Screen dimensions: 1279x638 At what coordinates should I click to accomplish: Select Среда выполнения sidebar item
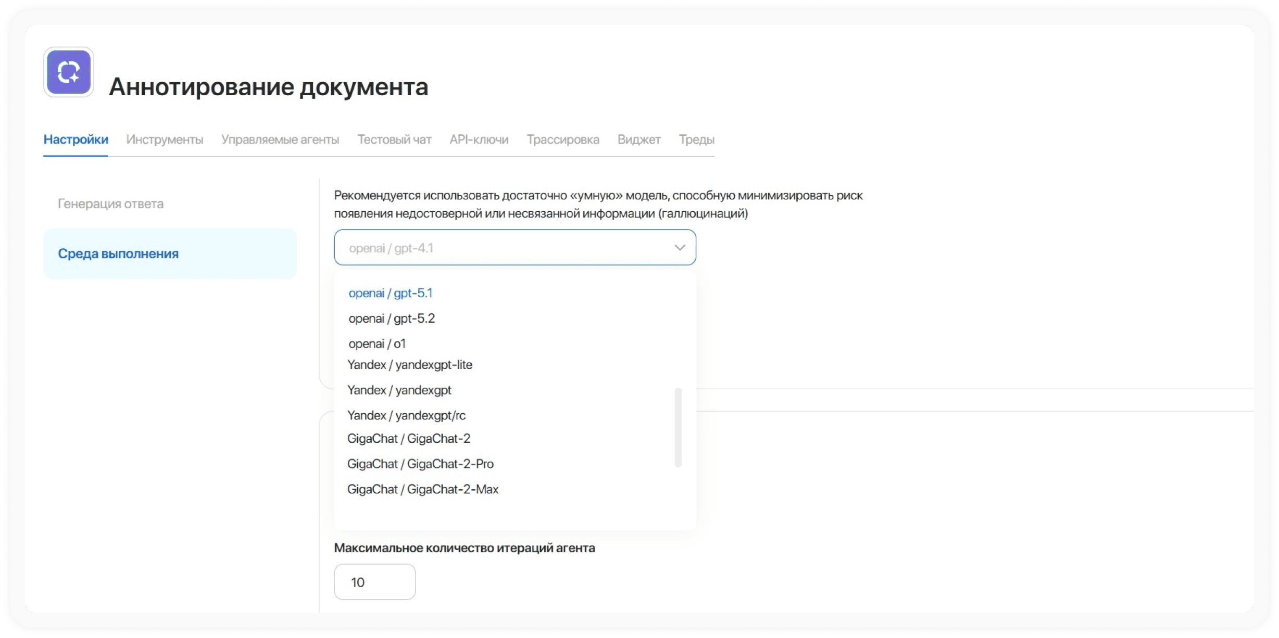pyautogui.click(x=118, y=253)
